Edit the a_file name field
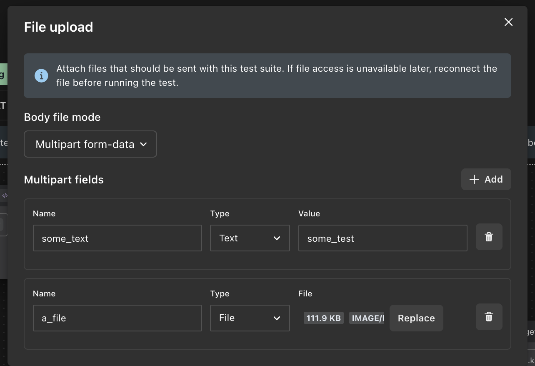Viewport: 535px width, 366px height. pyautogui.click(x=117, y=318)
